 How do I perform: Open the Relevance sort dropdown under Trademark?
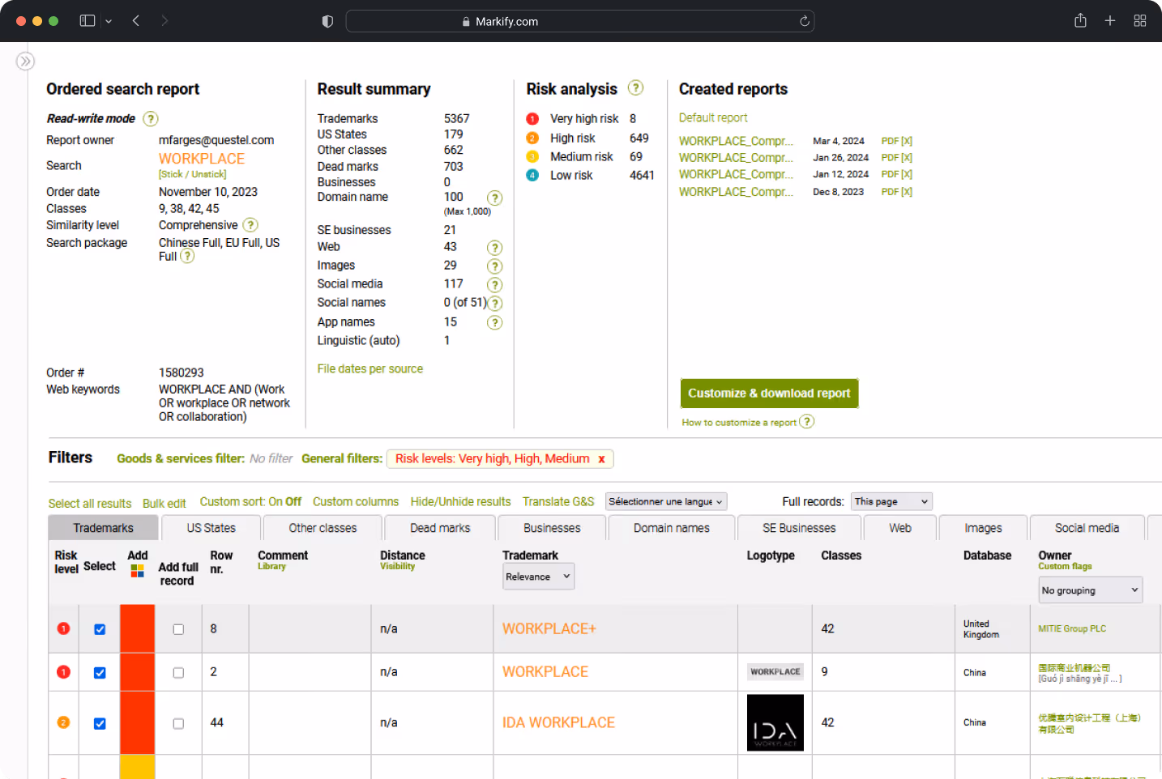[x=538, y=577]
